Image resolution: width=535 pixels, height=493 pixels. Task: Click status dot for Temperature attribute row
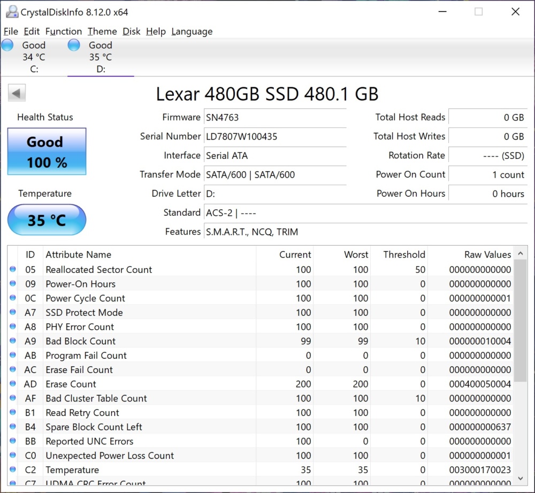pos(13,469)
